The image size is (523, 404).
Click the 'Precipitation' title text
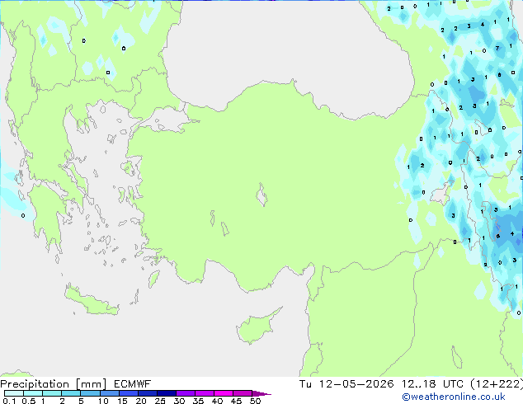click(35, 384)
